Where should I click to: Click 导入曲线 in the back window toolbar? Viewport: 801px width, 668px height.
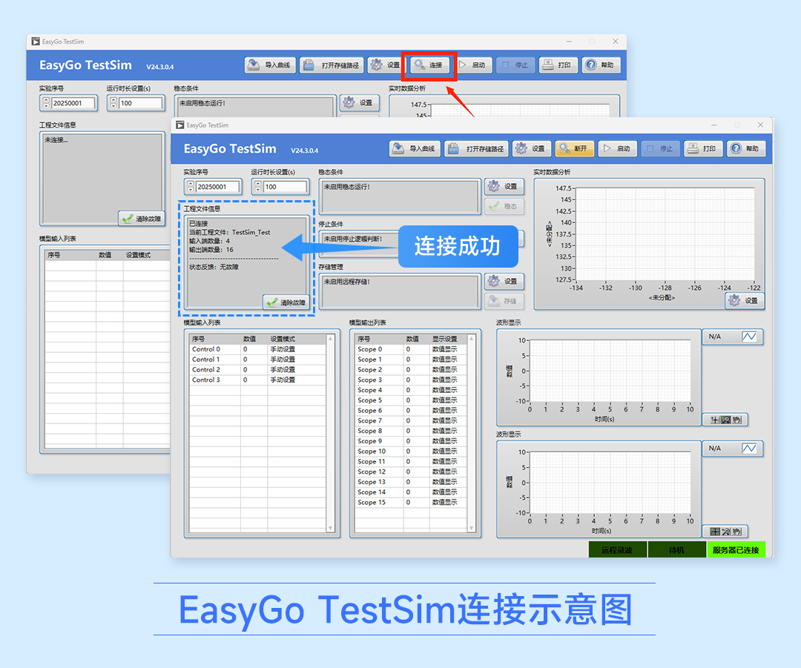pyautogui.click(x=270, y=65)
